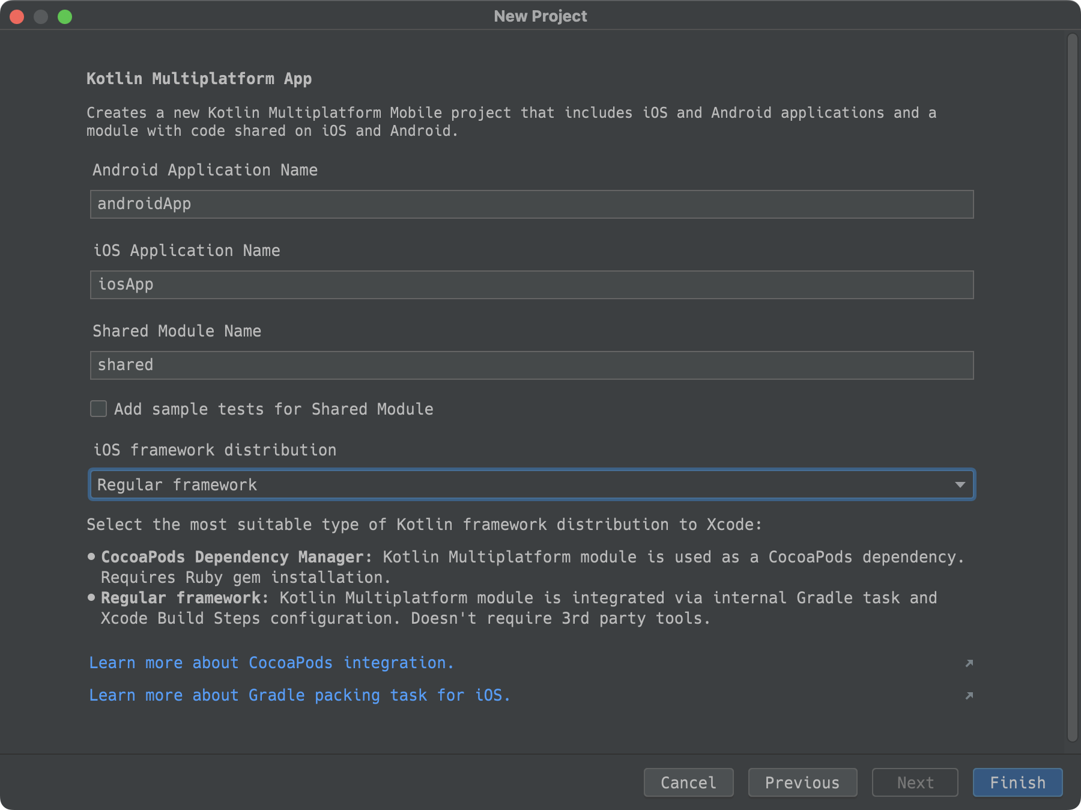Open the 'Regular framework' combo box
The image size is (1081, 810).
pyautogui.click(x=516, y=485)
